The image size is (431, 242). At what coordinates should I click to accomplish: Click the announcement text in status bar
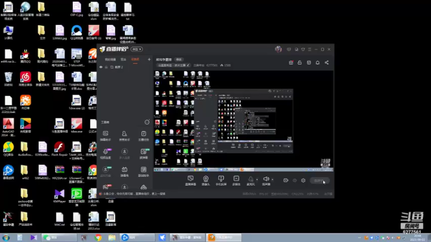coord(134,194)
